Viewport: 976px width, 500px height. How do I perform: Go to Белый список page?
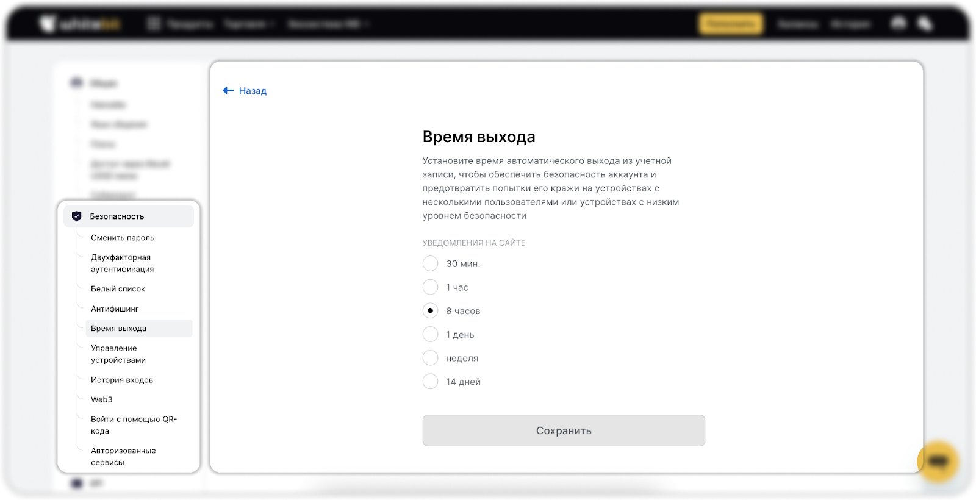click(118, 289)
